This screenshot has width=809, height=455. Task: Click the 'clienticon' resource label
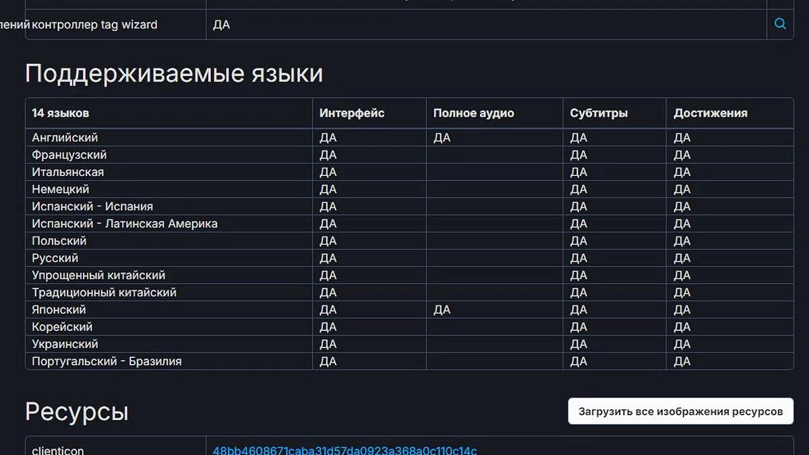tap(58, 450)
